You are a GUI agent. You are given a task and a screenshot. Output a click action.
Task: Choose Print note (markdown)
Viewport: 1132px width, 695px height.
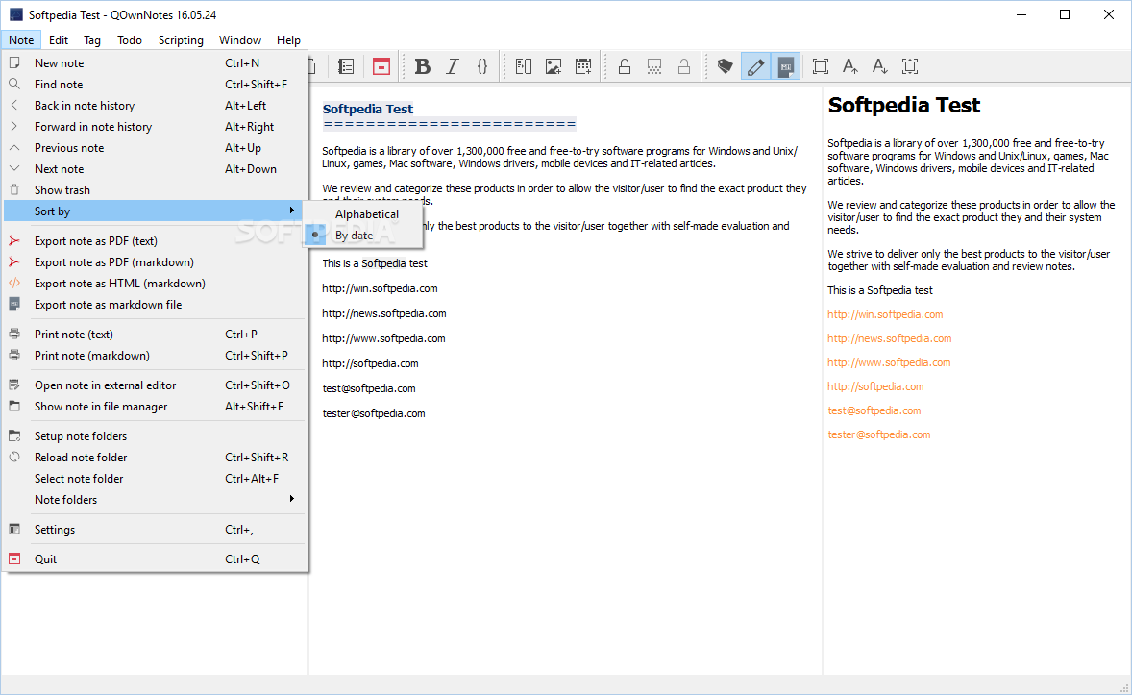point(155,356)
